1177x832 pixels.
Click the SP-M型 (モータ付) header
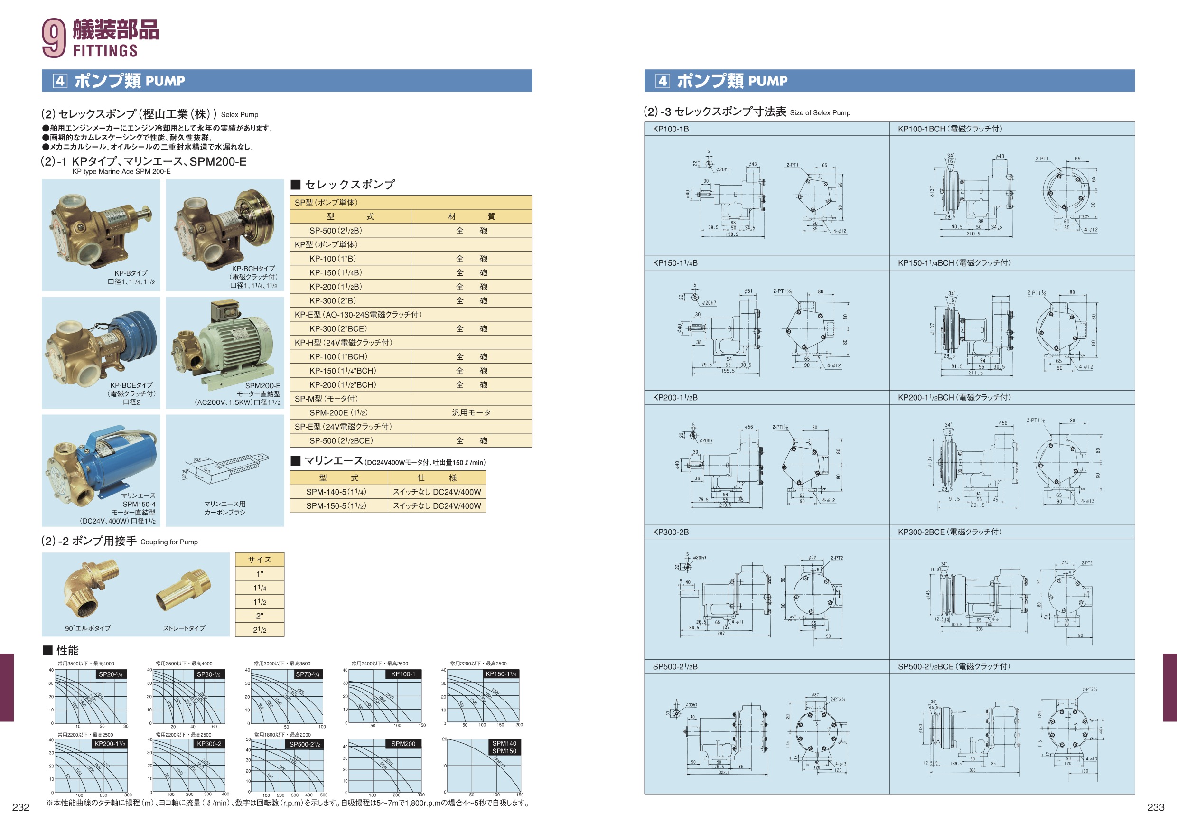click(x=411, y=399)
